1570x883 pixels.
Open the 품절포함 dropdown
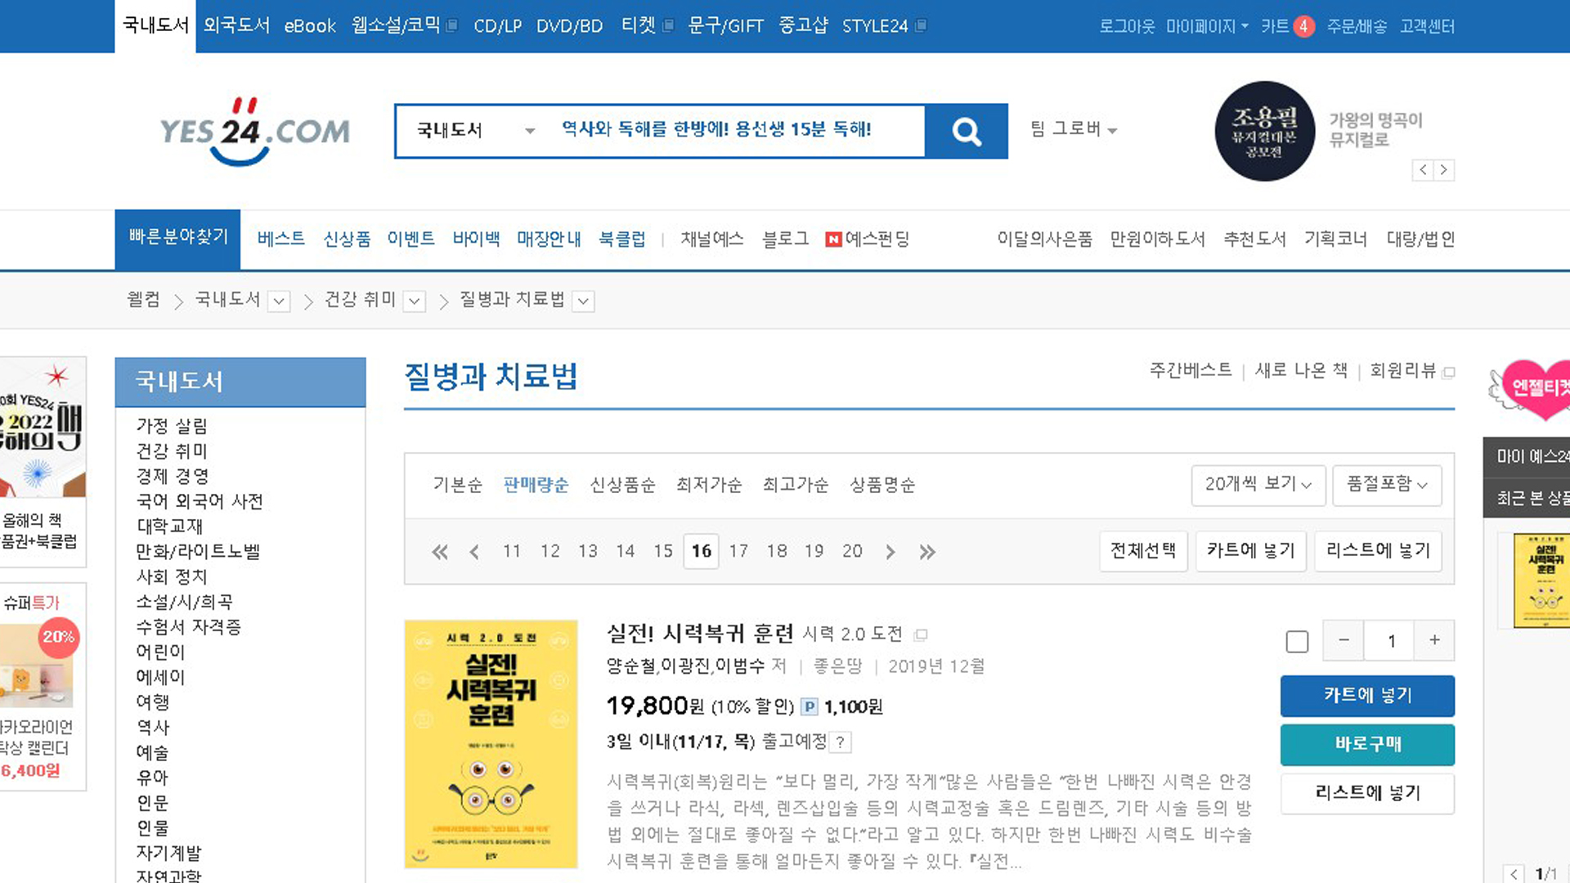click(1387, 484)
